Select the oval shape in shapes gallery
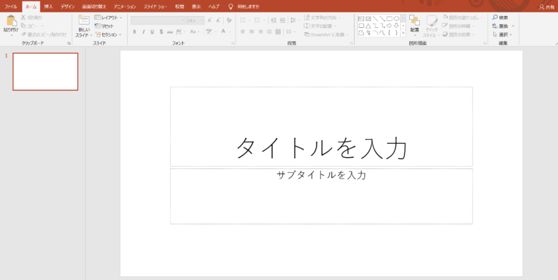Image resolution: width=558 pixels, height=280 pixels. point(396,19)
